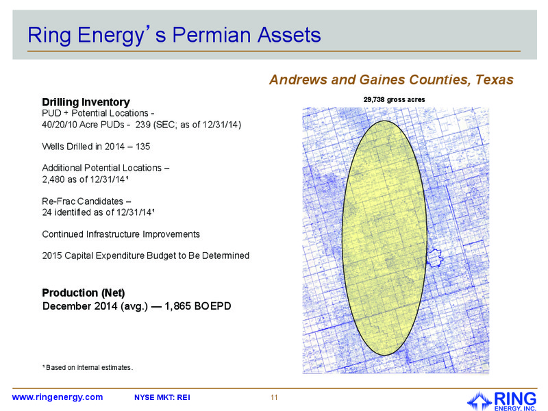This screenshot has height=411, width=548.
Task: Click the www.ringenergy.com link
Action: tap(58, 397)
